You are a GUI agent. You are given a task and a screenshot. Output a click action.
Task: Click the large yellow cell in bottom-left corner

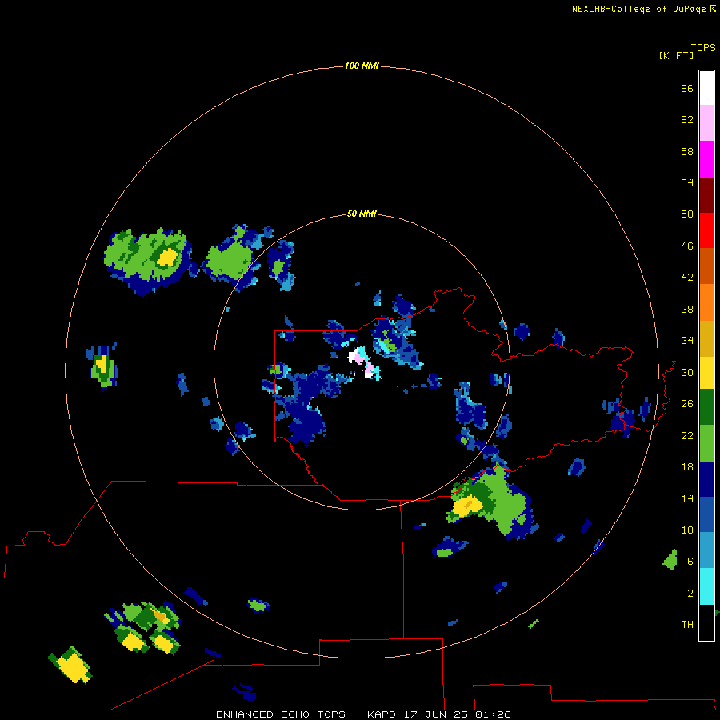pyautogui.click(x=72, y=666)
